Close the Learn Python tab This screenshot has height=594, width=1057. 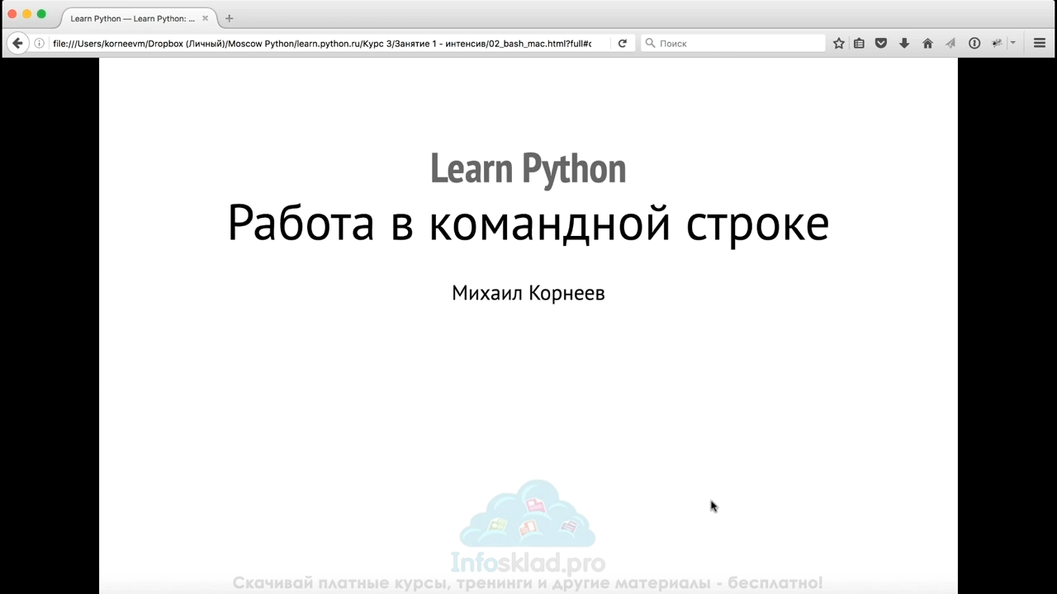click(206, 18)
